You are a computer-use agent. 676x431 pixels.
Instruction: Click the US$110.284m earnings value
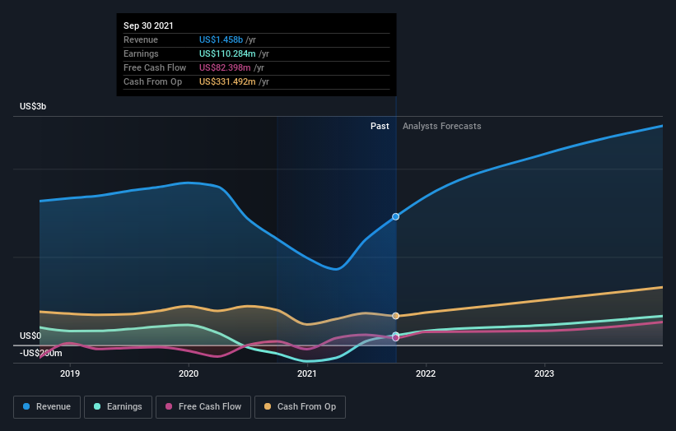pos(227,53)
